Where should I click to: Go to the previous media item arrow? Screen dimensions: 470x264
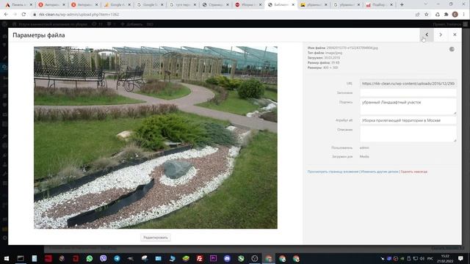tap(427, 34)
